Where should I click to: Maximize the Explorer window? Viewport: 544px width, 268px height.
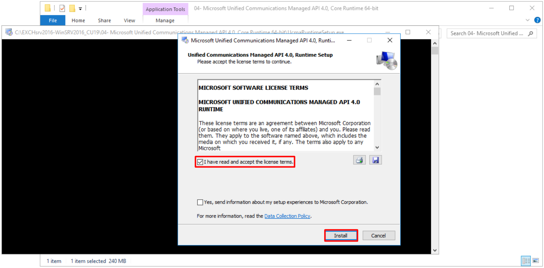511,8
